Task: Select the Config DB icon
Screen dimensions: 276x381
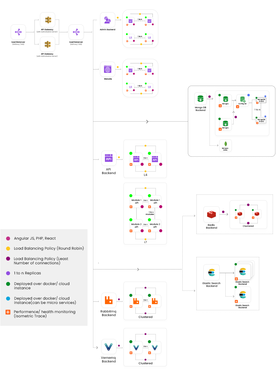Action: pos(242,100)
